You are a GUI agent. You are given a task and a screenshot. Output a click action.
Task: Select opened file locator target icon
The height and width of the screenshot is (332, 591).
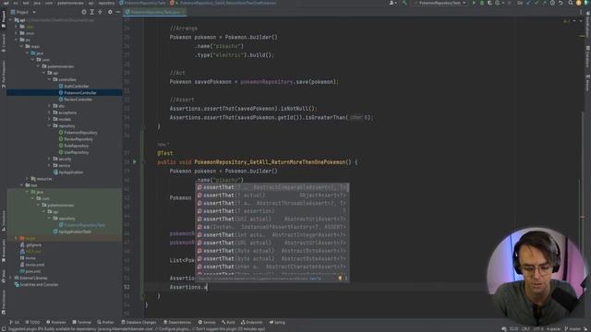coord(84,12)
